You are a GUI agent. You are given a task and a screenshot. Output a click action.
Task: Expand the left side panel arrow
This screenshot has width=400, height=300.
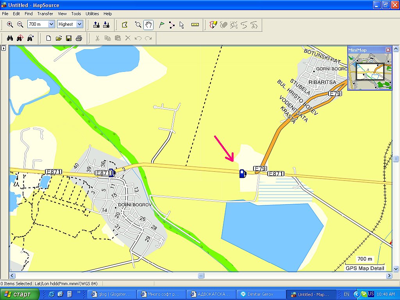click(4, 48)
